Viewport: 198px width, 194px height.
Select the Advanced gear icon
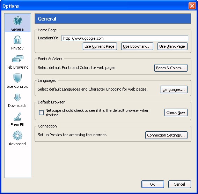(x=17, y=135)
